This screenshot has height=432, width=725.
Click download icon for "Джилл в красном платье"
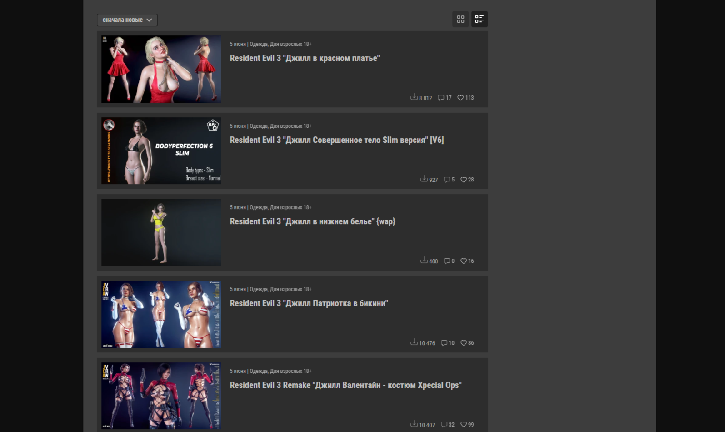click(x=414, y=97)
